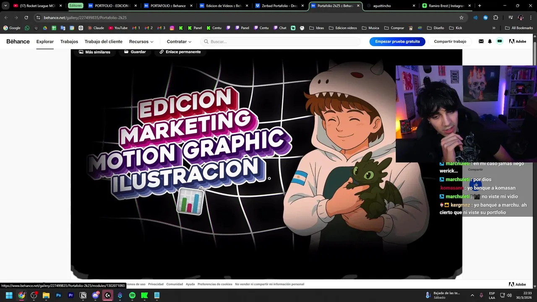The width and height of the screenshot is (537, 302).
Task: Click the Adobe logo in header
Action: [518, 42]
